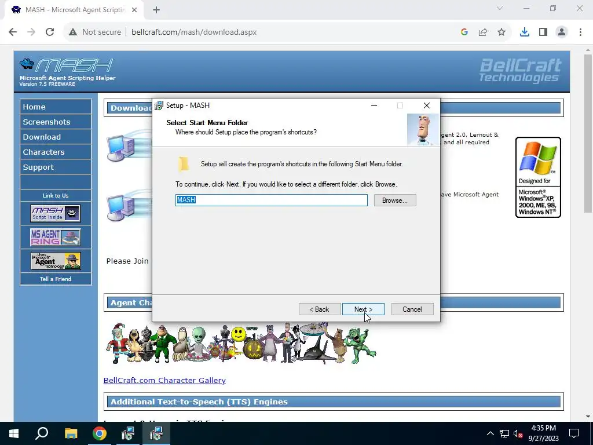The image size is (593, 445).
Task: Open the Screenshots page in site menu
Action: (56, 122)
